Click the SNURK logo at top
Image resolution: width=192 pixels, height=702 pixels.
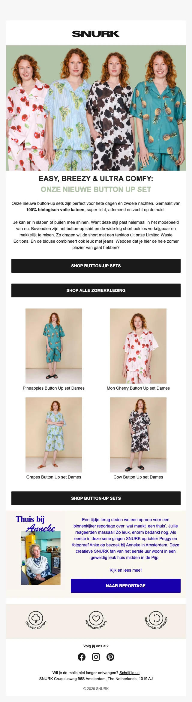pyautogui.click(x=96, y=34)
